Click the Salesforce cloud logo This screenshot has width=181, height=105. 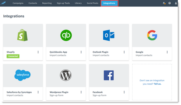22,75
